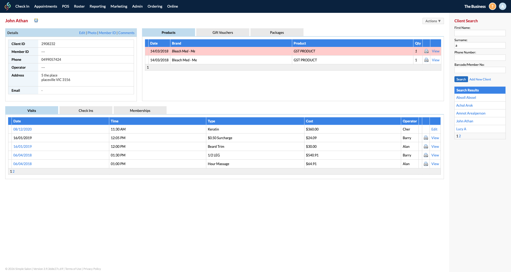Image resolution: width=511 pixels, height=272 pixels.
Task: Open the Reporting menu
Action: pos(97,6)
